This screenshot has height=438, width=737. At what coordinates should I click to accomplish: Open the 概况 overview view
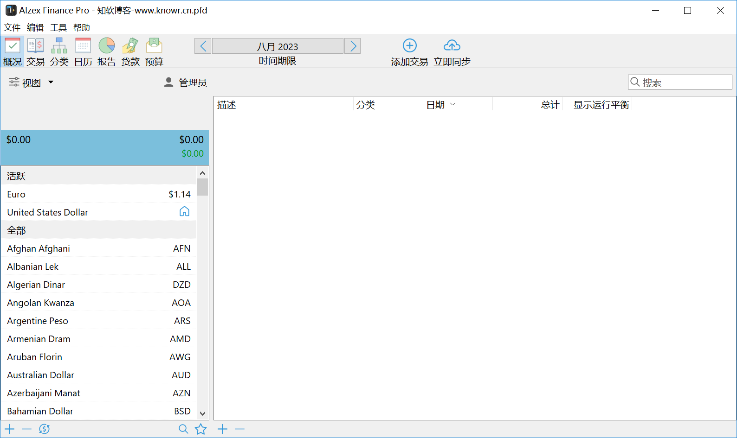tap(12, 52)
